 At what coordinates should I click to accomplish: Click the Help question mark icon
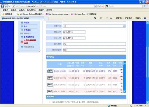(145, 18)
